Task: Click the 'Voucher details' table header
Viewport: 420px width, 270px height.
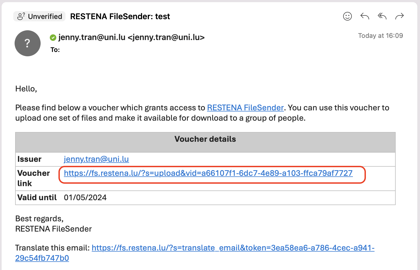Action: click(205, 139)
